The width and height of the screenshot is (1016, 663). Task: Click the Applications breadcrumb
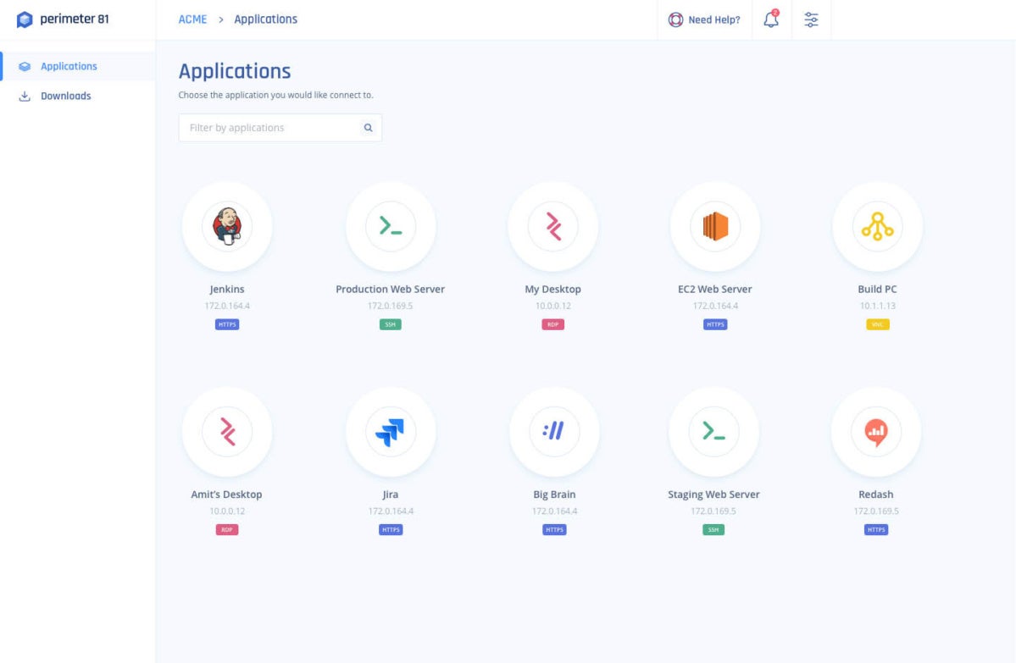point(266,19)
